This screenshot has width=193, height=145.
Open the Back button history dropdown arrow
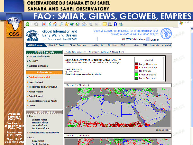(32, 24)
